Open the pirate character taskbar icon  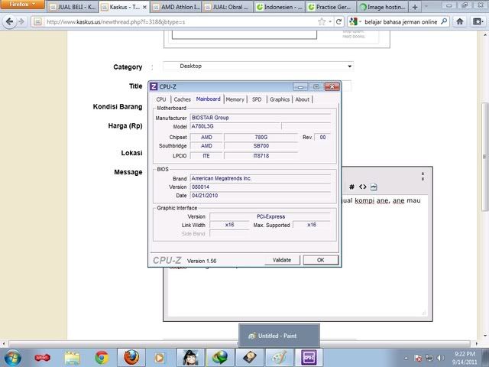[x=190, y=358]
